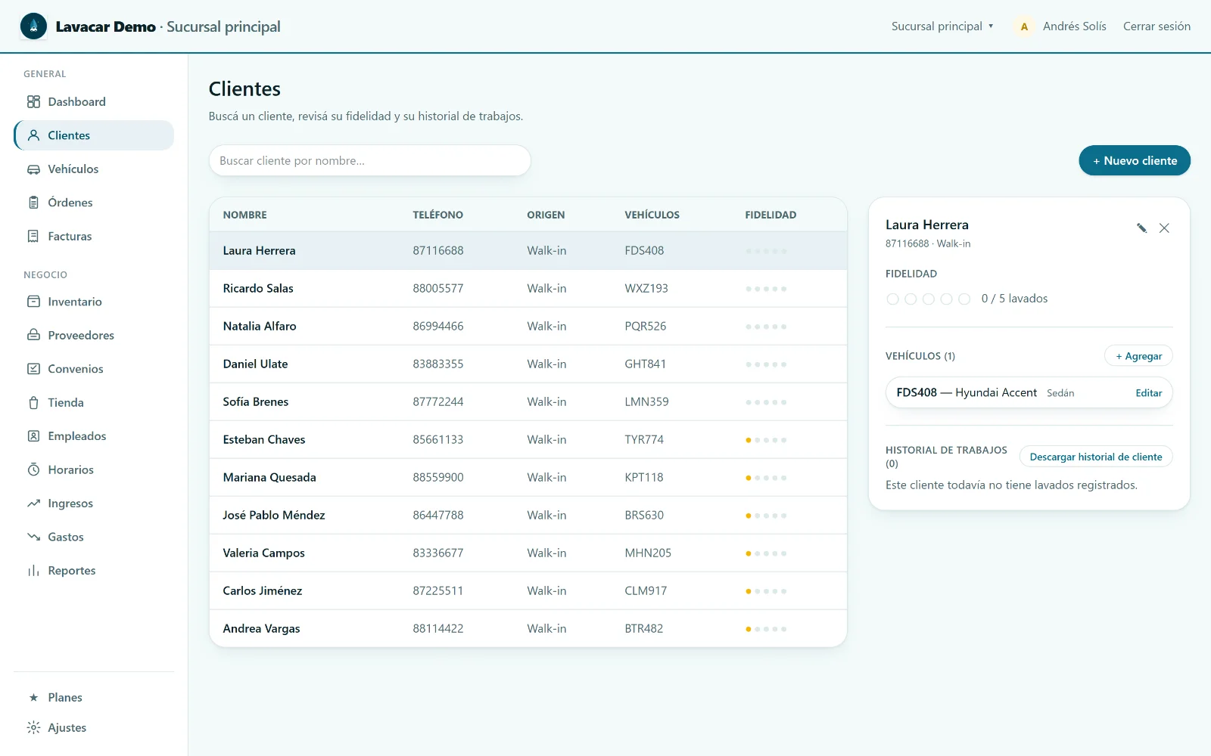
Task: Click Daniel Ulate client name
Action: (x=255, y=364)
